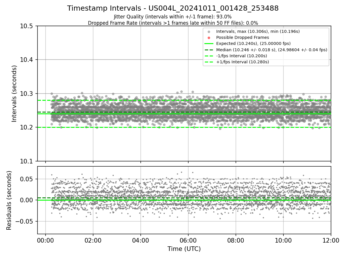Click the 'Jitter Quality' 93.0% subtitle line
This screenshot has width=346, height=259.
tap(173, 17)
